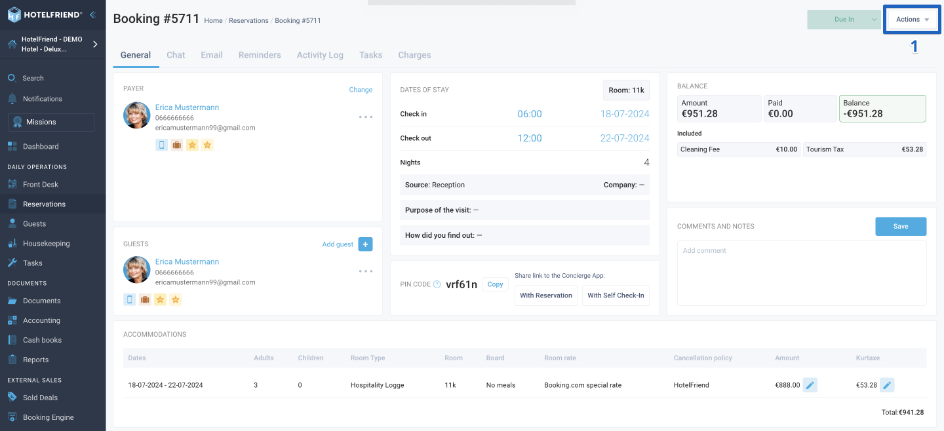This screenshot has width=944, height=431.
Task: Click the Accounting icon in sidebar
Action: 12,320
